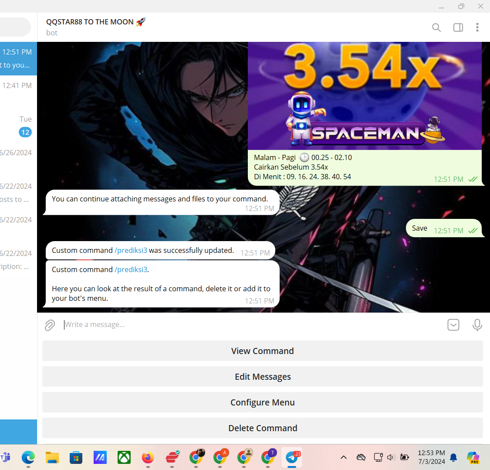This screenshot has width=490, height=470.
Task: Open the OneDrive cloud tray icon
Action: (361, 457)
